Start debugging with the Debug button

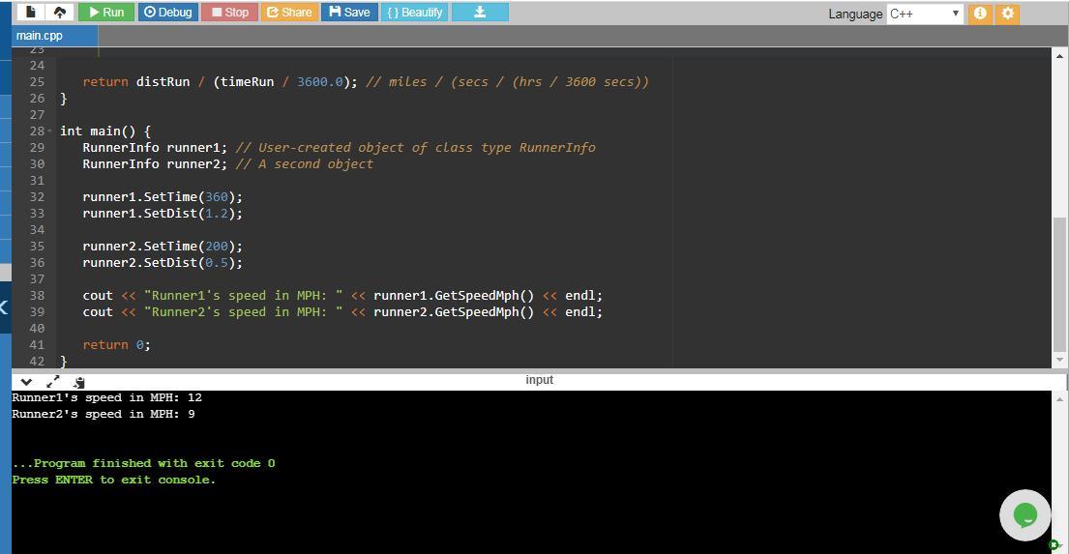[167, 13]
